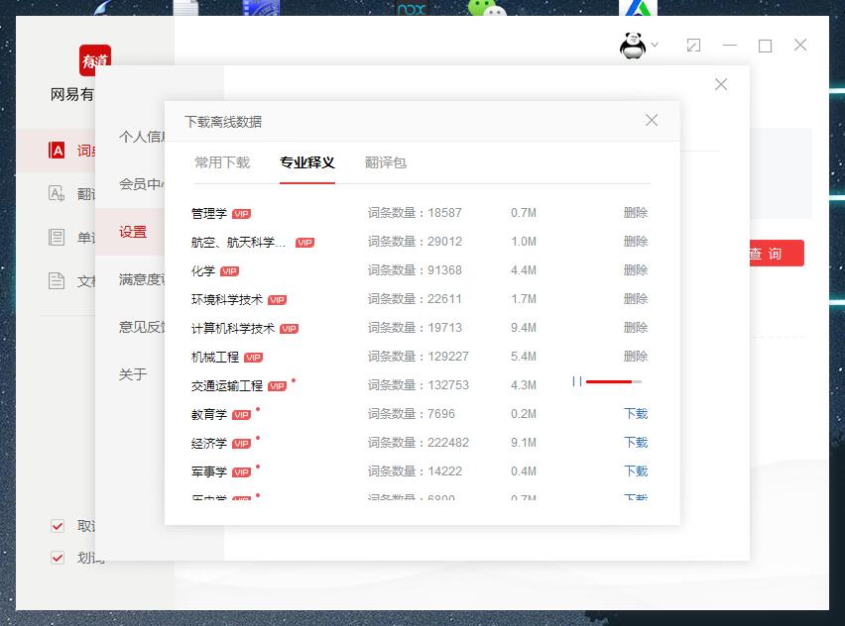Pause the 交通运输工程 download
The height and width of the screenshot is (626, 845).
click(x=576, y=381)
